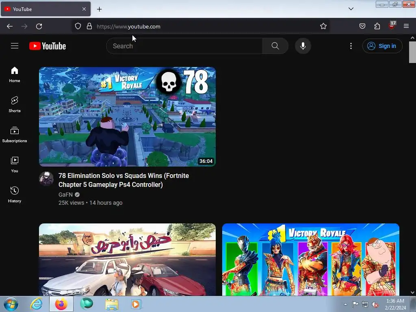Reload the current page
The width and height of the screenshot is (416, 312).
(39, 26)
